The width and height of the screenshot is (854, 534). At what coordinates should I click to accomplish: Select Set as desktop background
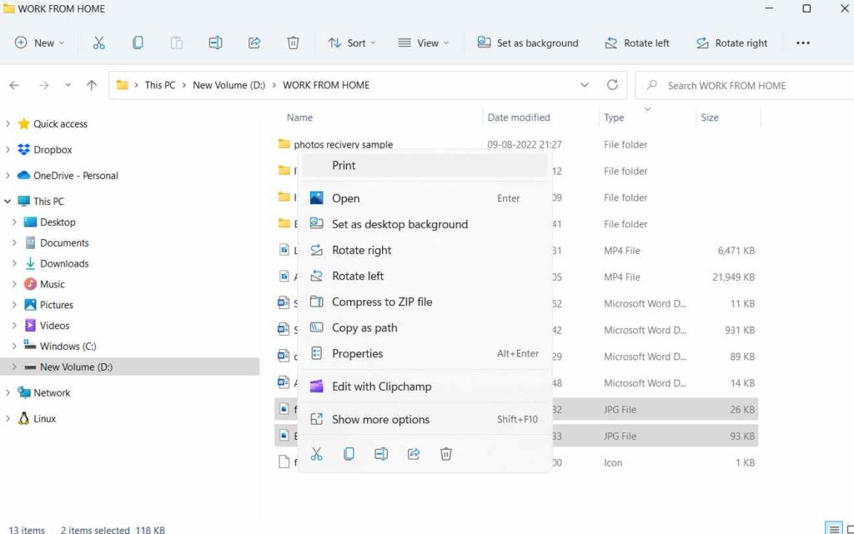point(424,224)
